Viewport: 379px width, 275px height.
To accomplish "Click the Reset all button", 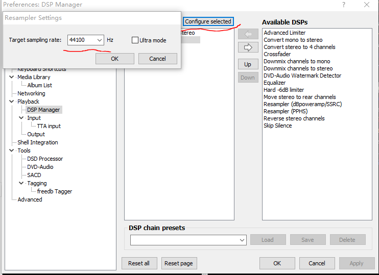I will [x=139, y=263].
